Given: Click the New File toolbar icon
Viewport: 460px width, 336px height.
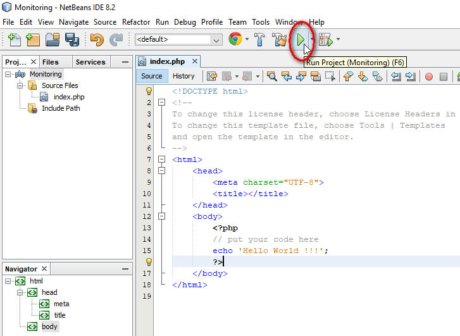Looking at the screenshot, I should coord(14,40).
